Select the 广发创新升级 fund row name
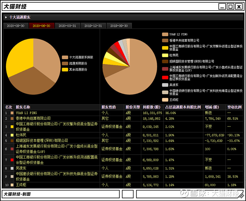246x201 pixels. pos(57,160)
